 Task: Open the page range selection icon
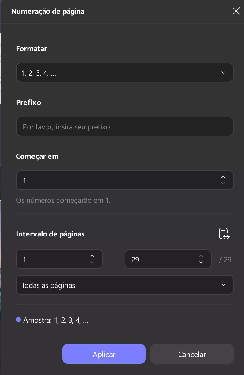224,233
